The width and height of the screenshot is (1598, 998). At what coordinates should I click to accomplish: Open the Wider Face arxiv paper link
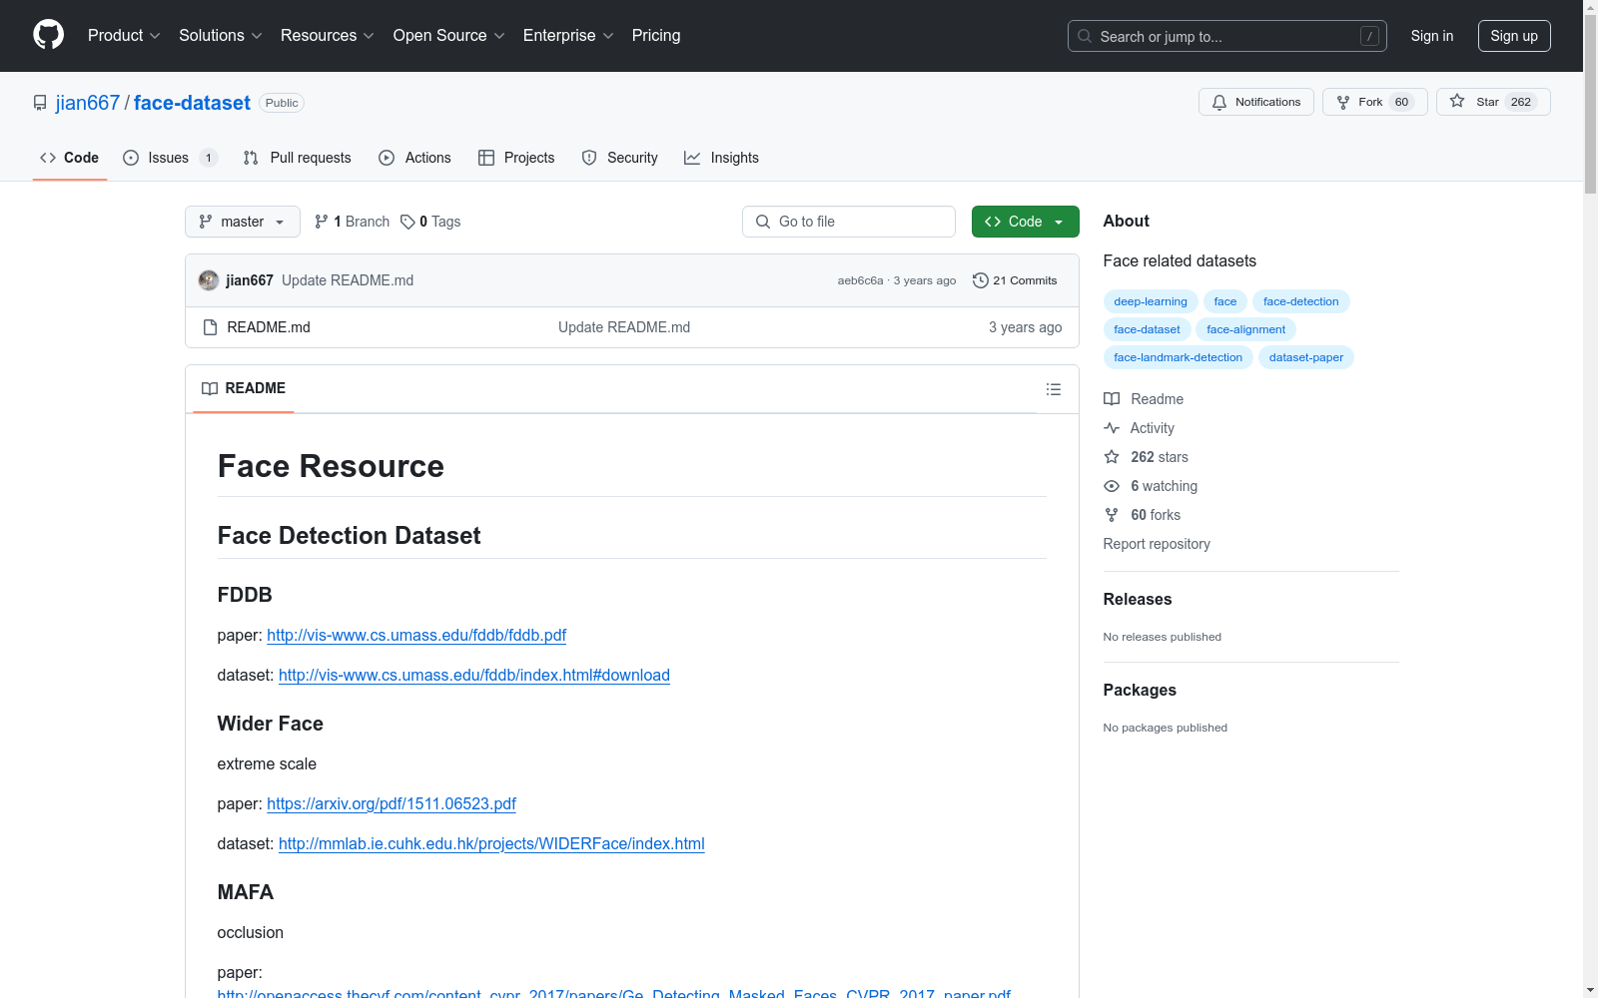(392, 803)
